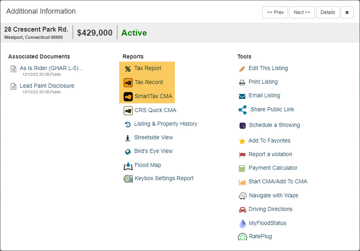Open the As Is Rider (GHAR L-5) document
The image size is (360, 251).
[x=51, y=68]
